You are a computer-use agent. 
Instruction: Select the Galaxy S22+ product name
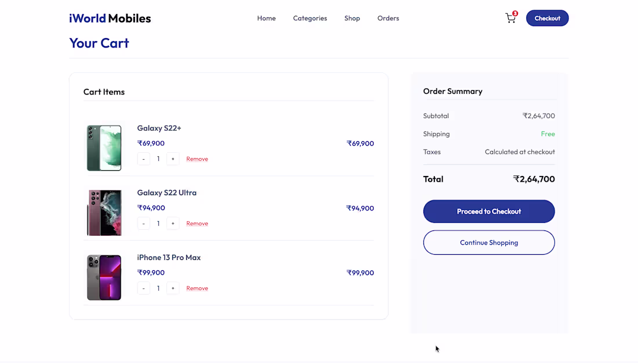pos(159,129)
